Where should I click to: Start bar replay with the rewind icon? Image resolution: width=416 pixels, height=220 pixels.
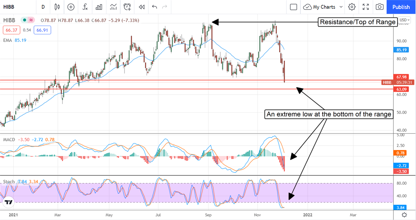tap(141, 7)
